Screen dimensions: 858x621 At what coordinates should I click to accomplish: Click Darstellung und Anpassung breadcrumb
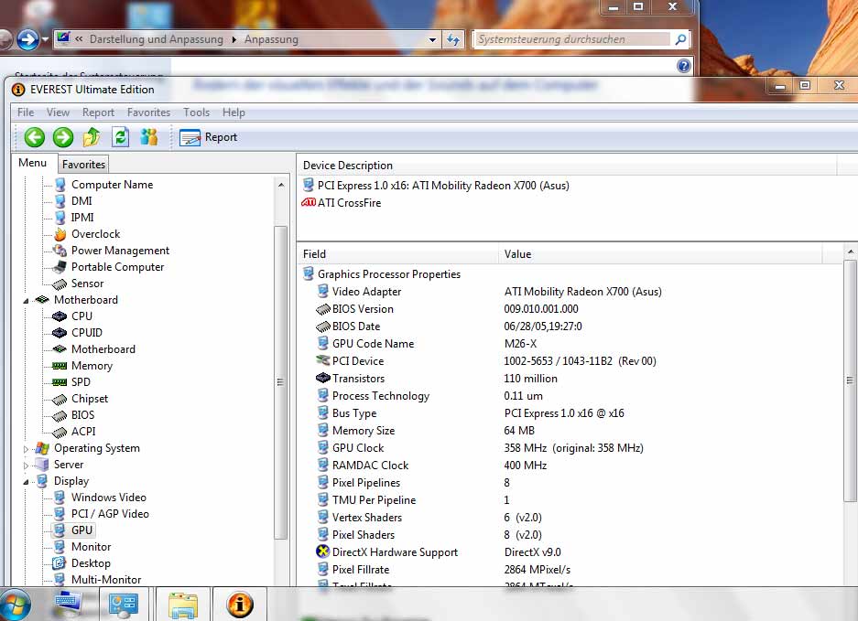(157, 39)
